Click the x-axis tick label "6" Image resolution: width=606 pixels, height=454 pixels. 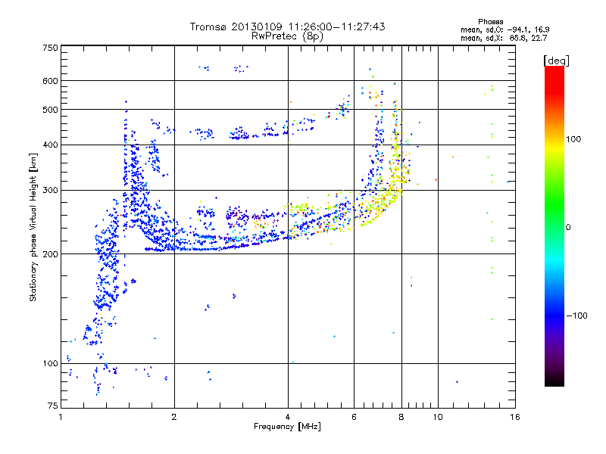[x=354, y=417]
